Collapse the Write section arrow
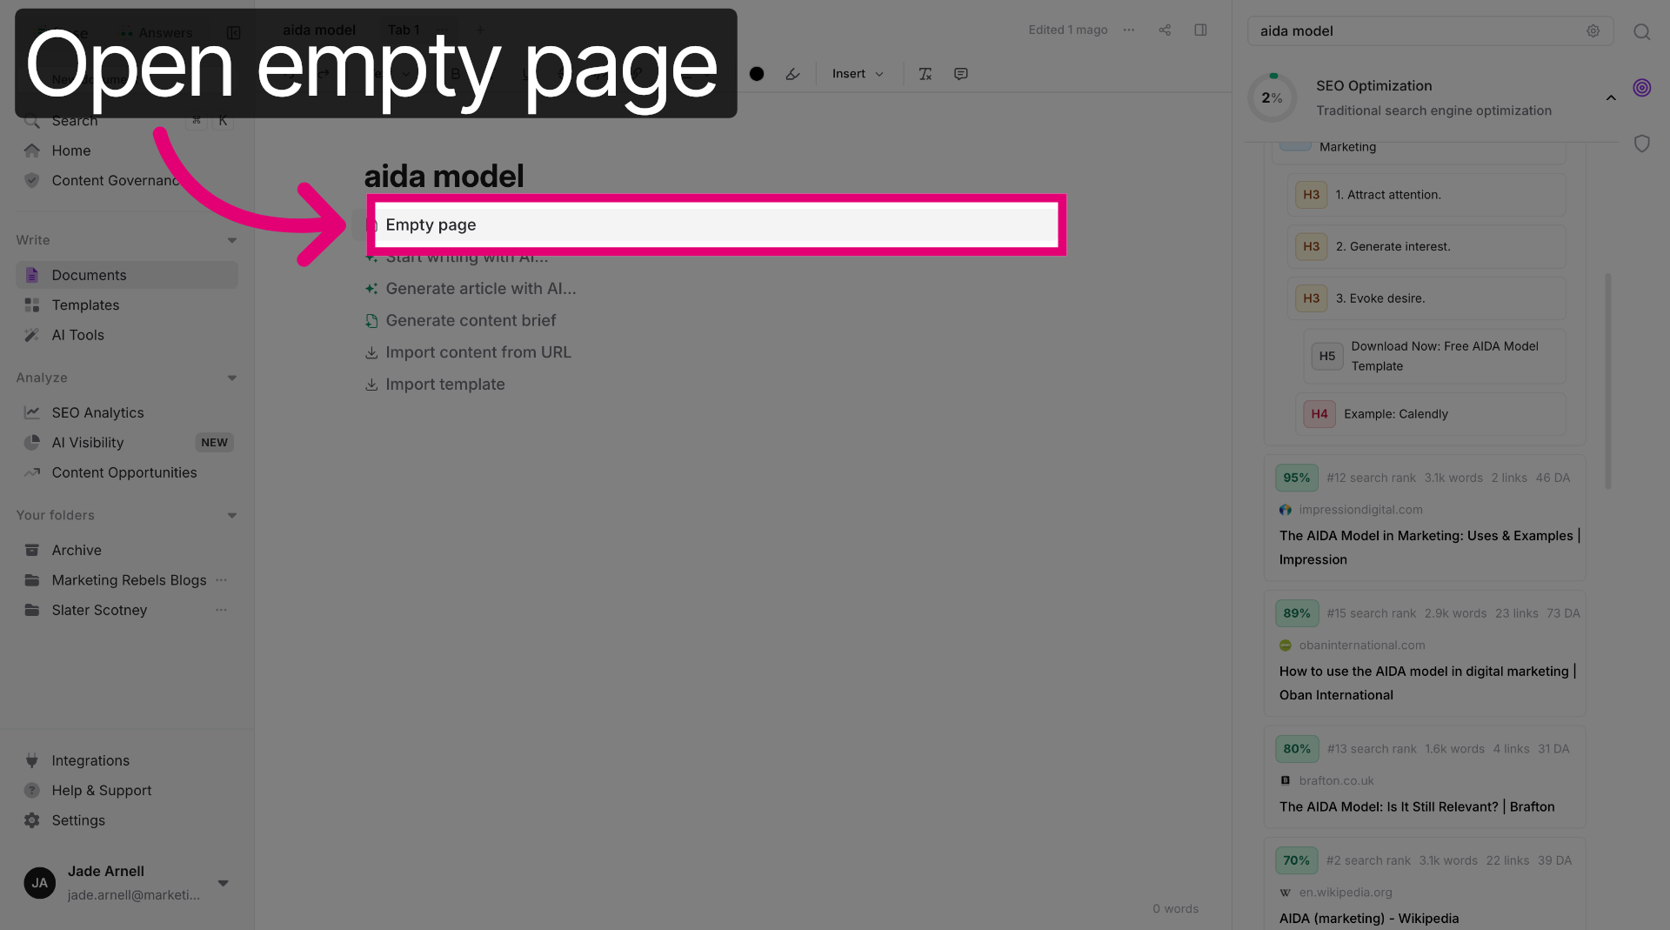1670x930 pixels. [x=232, y=240]
